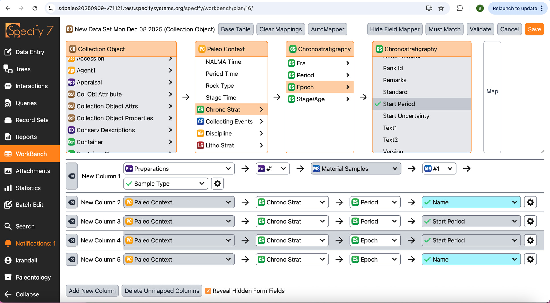The height and width of the screenshot is (303, 550).
Task: Remove New Column 4 mapping line
Action: (72, 240)
